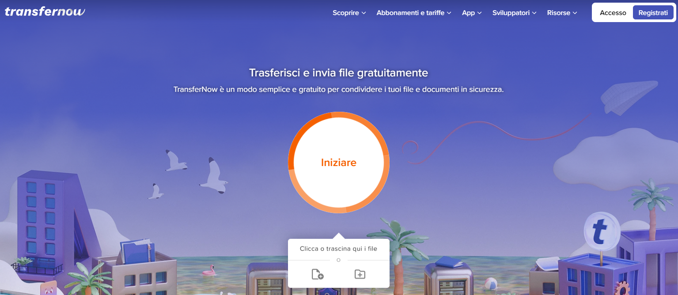Click the Registrati button

click(653, 13)
